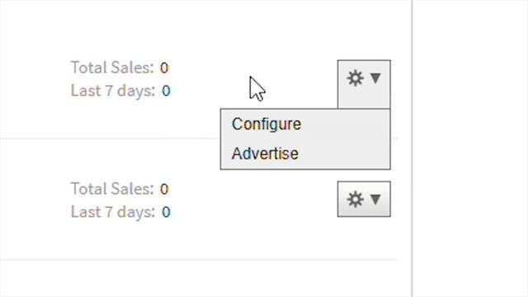Click the upper Last 7 days label
528x297 pixels.
113,91
